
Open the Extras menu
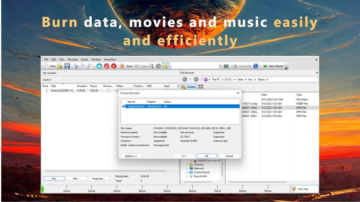point(85,60)
